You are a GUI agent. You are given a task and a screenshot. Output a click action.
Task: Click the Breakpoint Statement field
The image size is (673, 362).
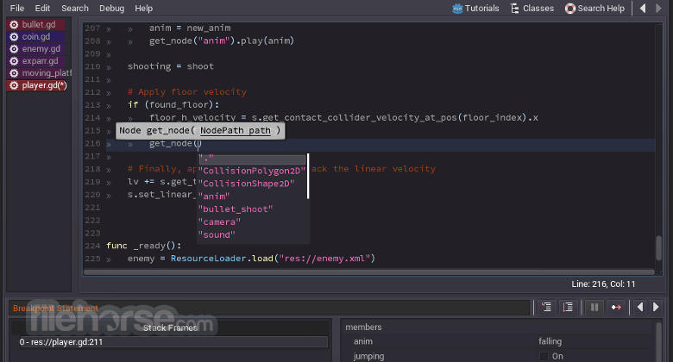click(x=269, y=308)
